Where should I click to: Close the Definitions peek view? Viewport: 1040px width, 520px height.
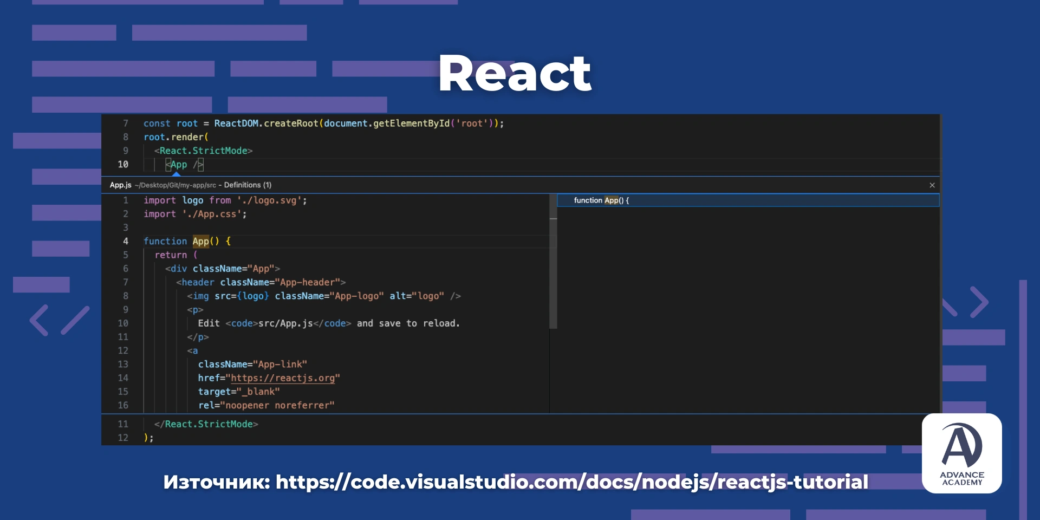click(x=932, y=185)
